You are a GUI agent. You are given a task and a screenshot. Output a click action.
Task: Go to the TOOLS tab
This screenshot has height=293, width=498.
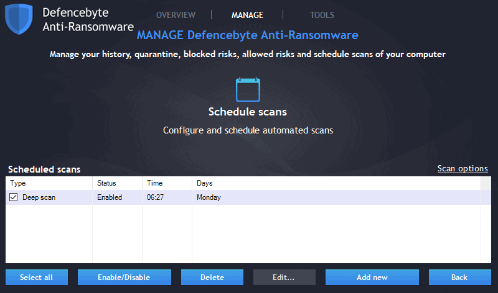322,15
